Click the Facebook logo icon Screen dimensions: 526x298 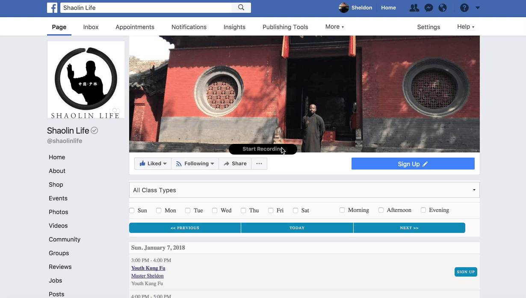52,8
